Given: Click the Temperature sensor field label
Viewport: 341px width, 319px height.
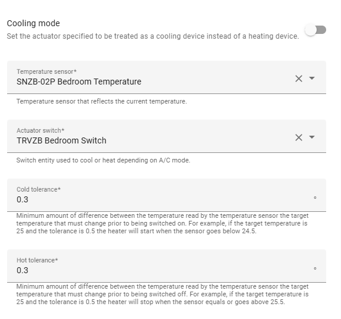Looking at the screenshot, I should pos(46,71).
